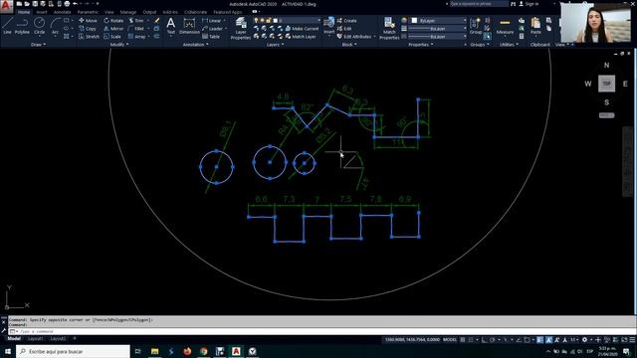The image size is (637, 358).
Task: Toggle object snap in status bar
Action: (527, 340)
